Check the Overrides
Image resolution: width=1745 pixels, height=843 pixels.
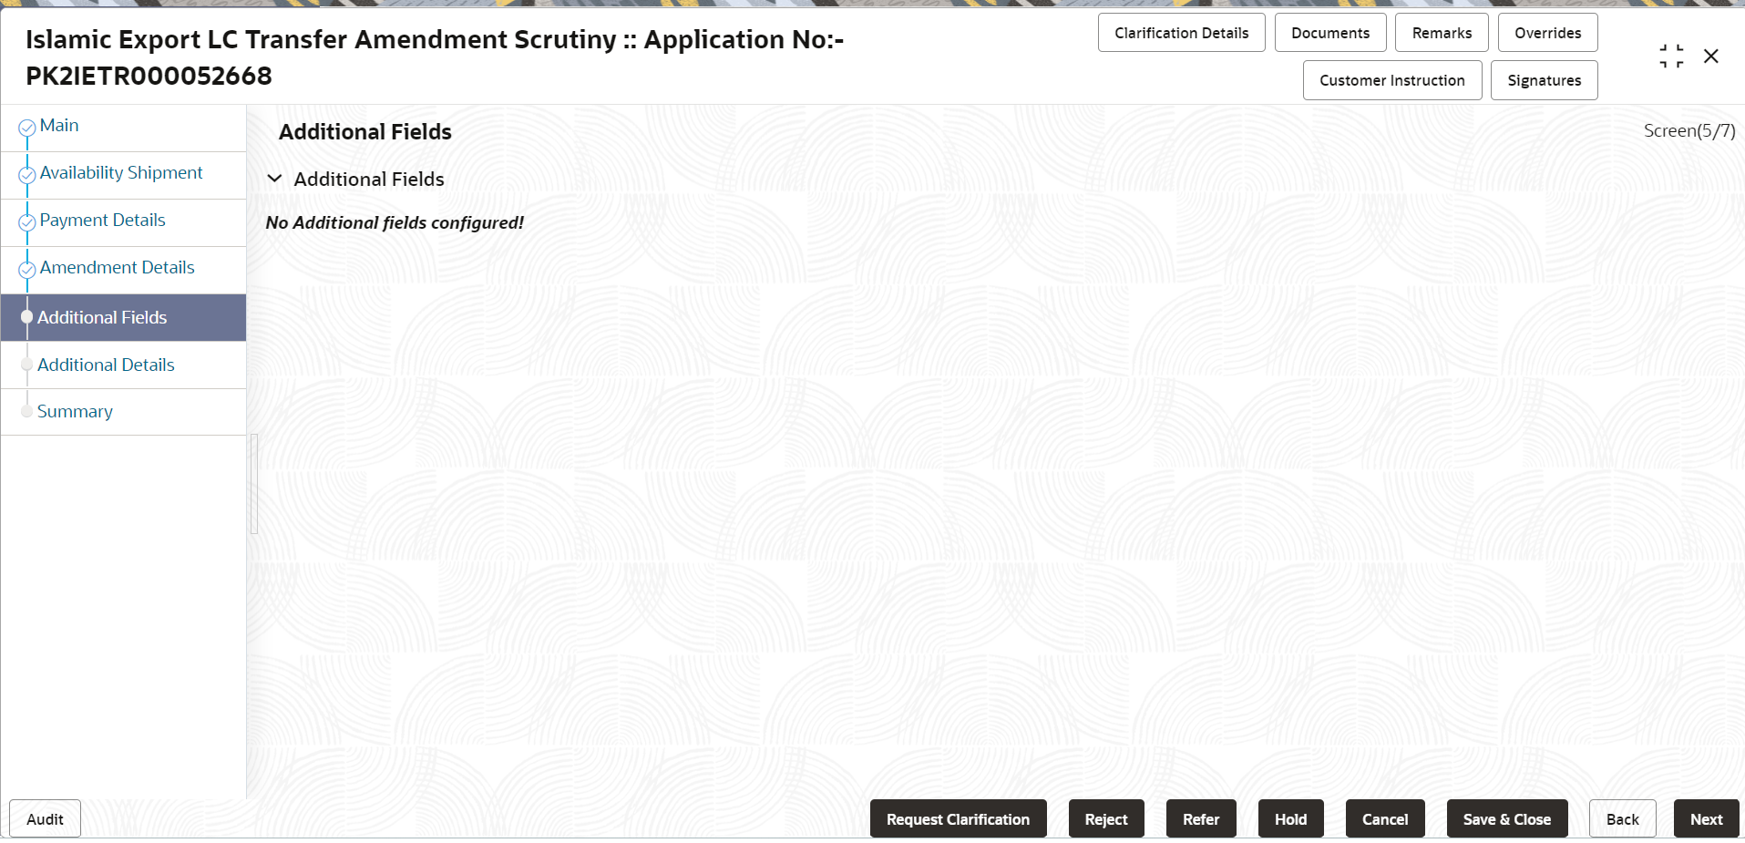(x=1546, y=32)
